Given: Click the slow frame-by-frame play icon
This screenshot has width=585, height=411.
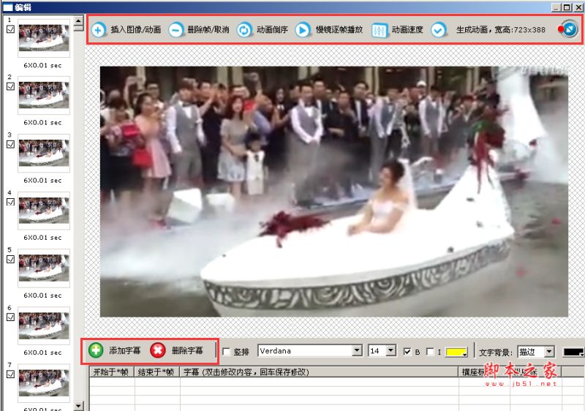Looking at the screenshot, I should 303,29.
